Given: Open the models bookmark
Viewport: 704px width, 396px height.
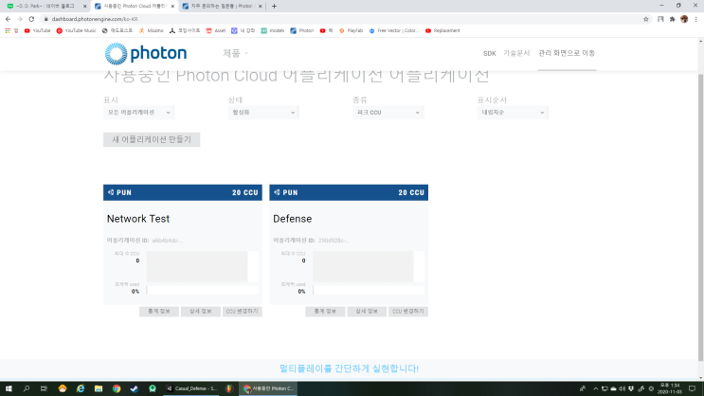Looking at the screenshot, I should [x=273, y=30].
